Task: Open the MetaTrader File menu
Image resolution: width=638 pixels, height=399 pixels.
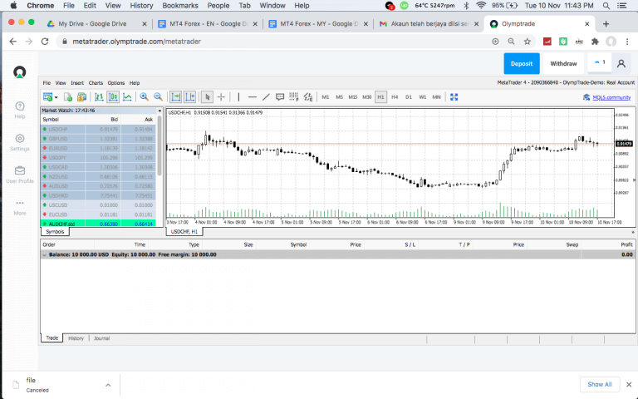Action: (x=47, y=82)
